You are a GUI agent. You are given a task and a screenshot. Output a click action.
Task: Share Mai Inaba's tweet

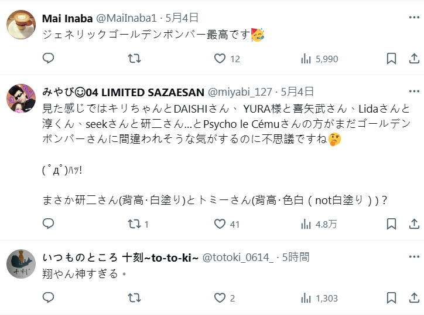point(413,59)
